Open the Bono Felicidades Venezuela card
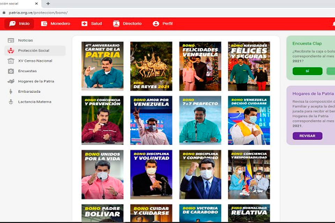Image resolution: width=335 pixels, height=223 pixels. coord(200,66)
